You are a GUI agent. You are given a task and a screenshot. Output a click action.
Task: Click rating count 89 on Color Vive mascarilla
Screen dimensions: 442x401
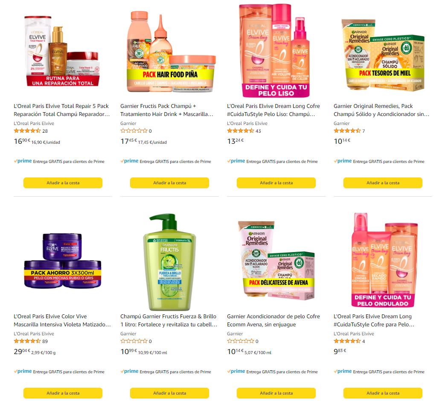tap(45, 341)
